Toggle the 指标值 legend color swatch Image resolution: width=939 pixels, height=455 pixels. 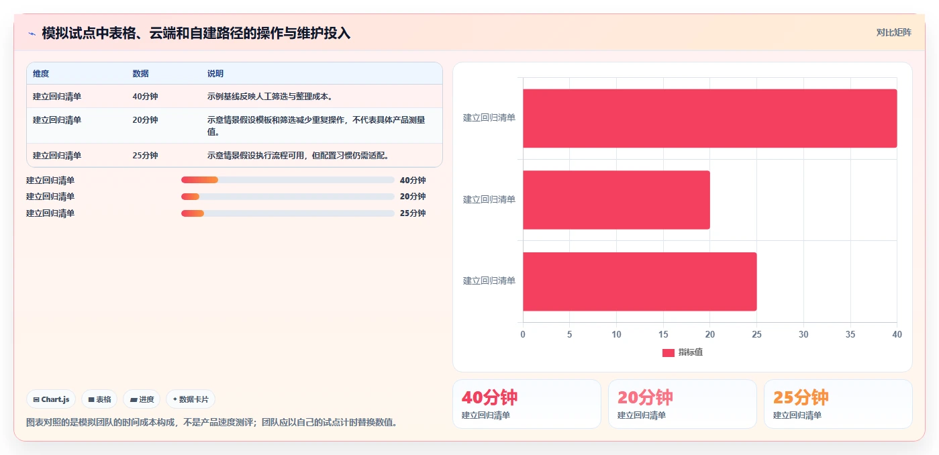point(669,353)
